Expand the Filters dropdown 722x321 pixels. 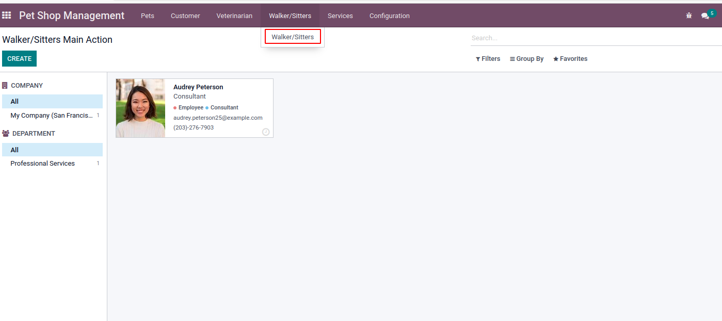point(488,59)
